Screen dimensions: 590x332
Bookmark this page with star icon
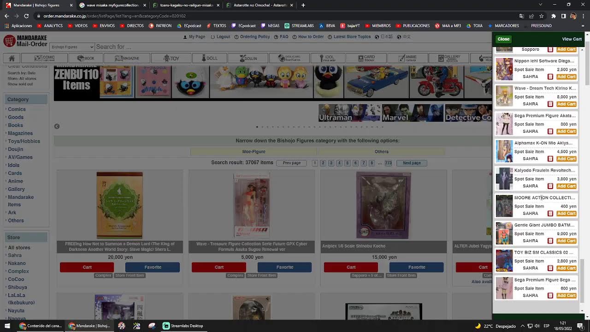click(541, 16)
